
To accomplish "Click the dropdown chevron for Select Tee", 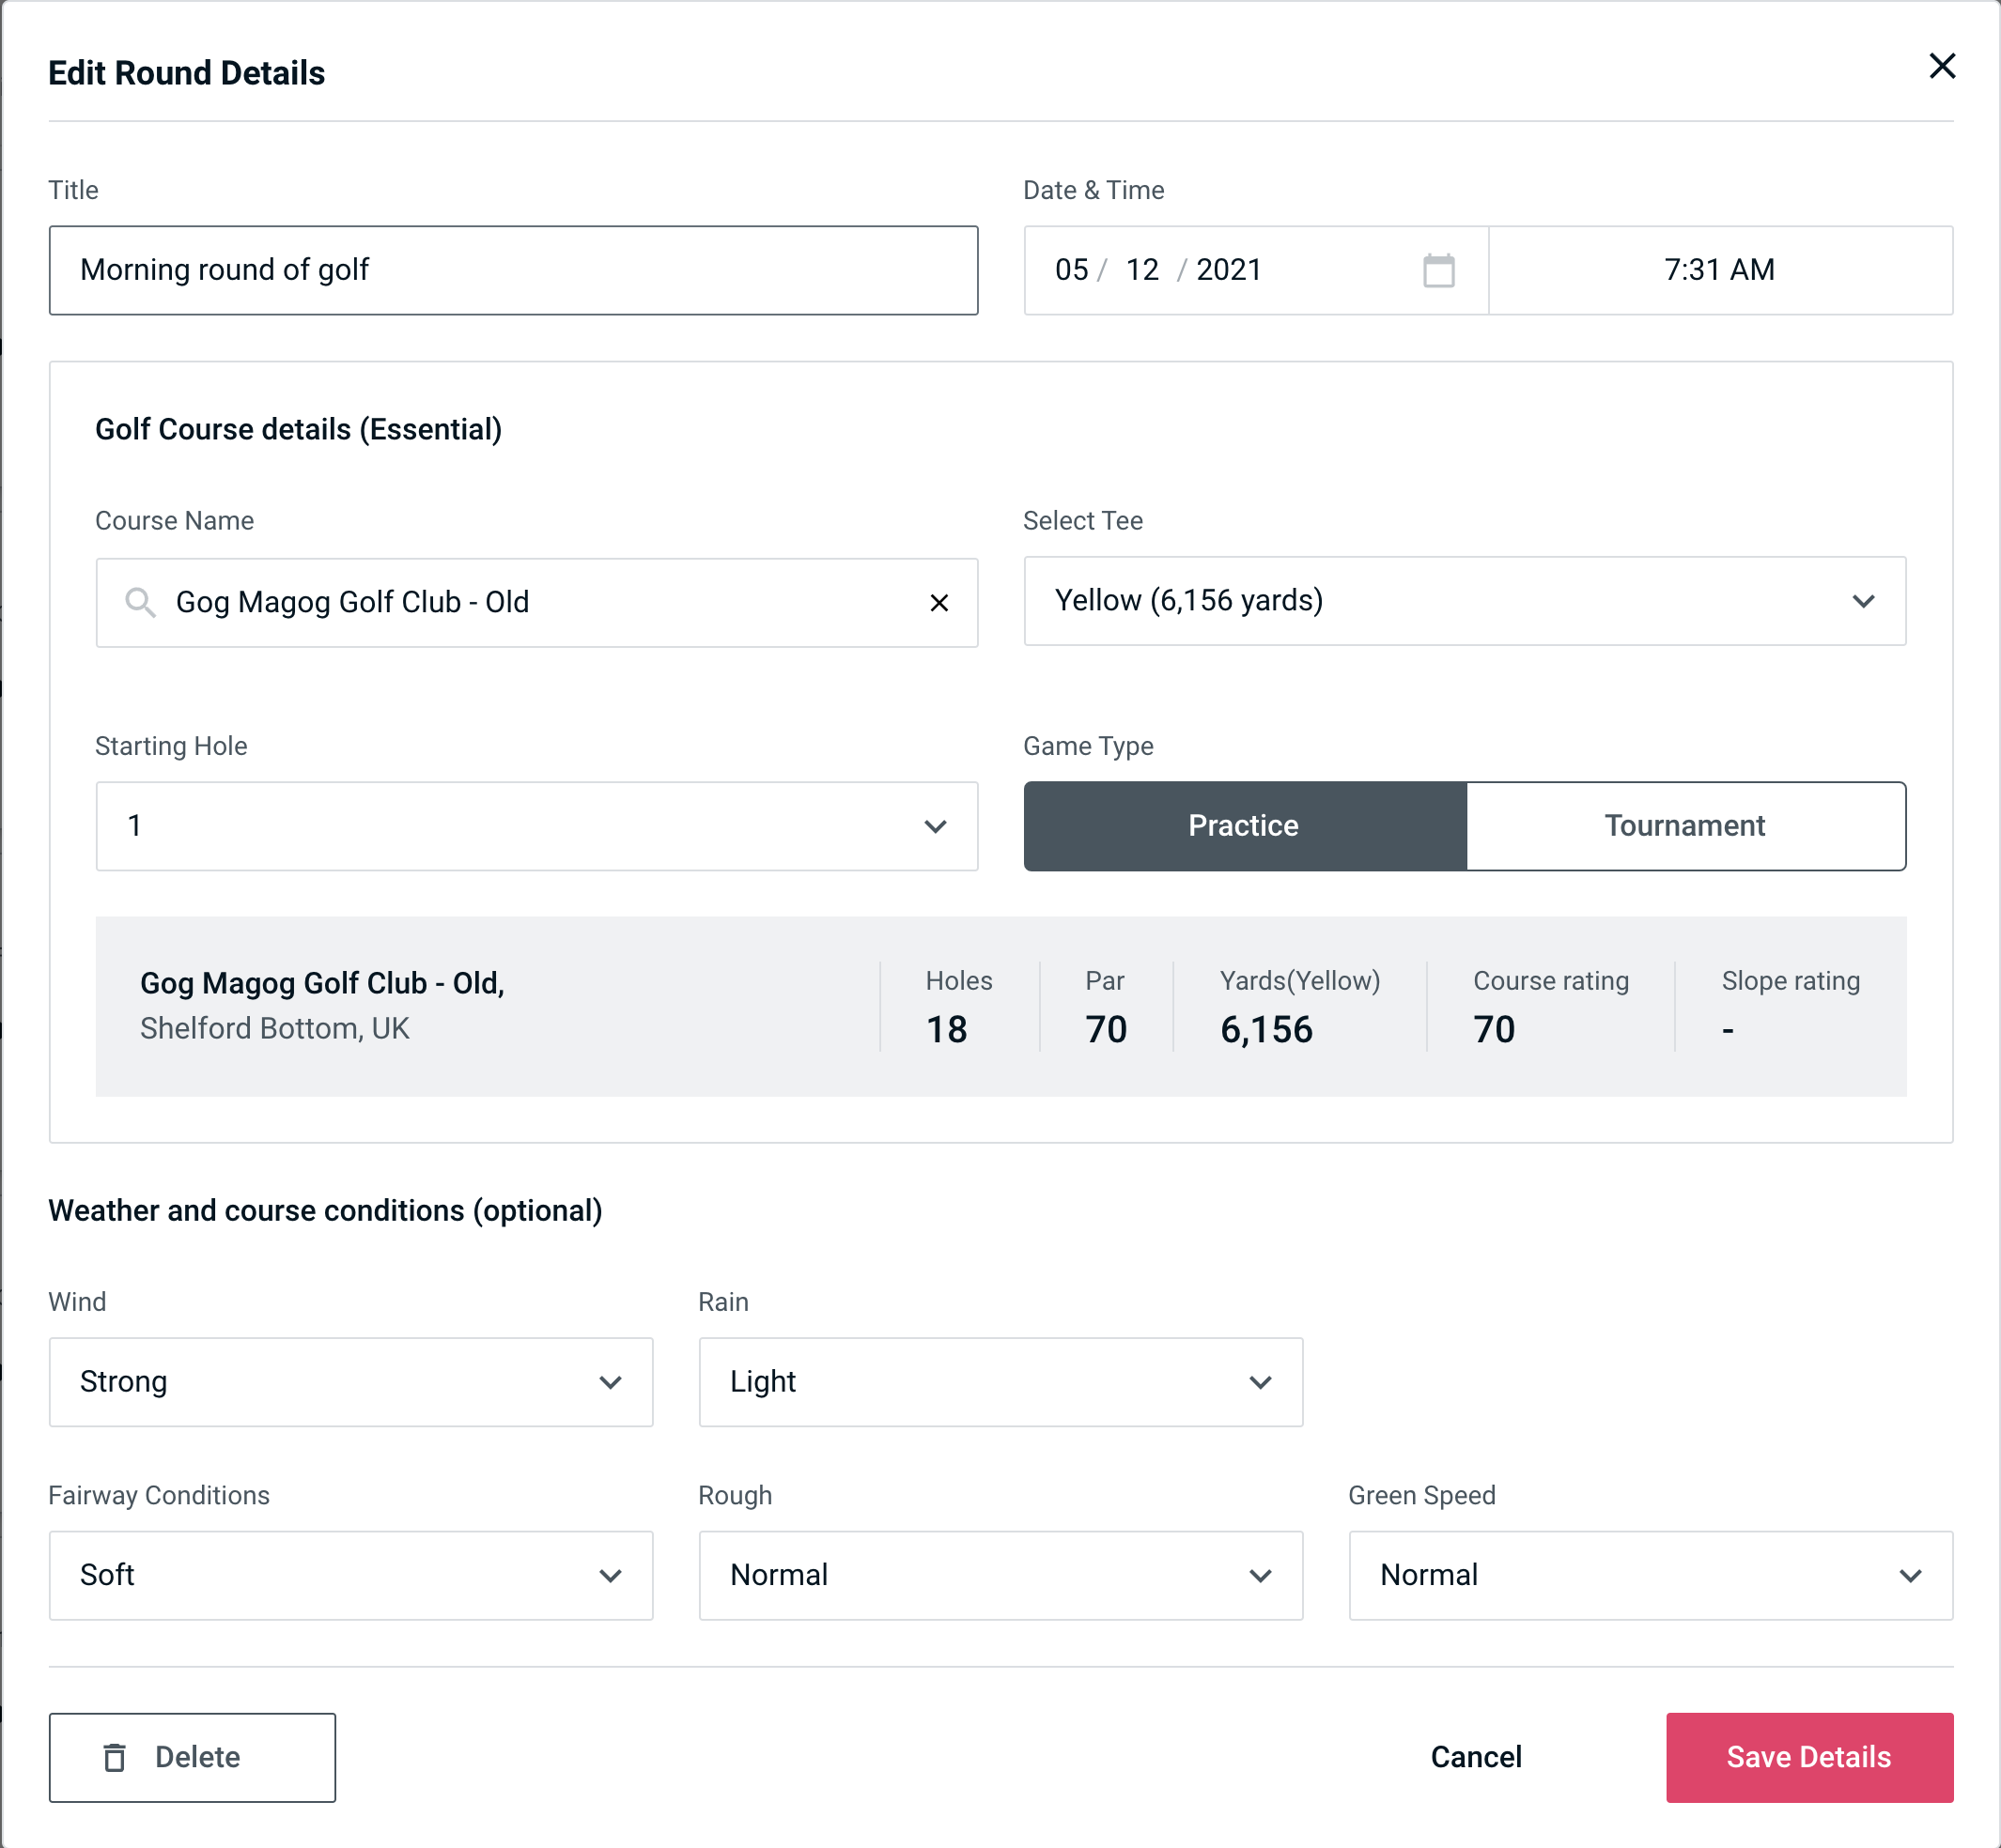I will [x=1865, y=601].
